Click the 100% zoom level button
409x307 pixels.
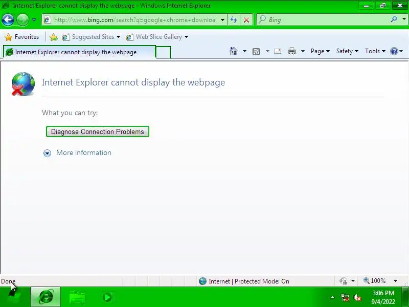375,281
